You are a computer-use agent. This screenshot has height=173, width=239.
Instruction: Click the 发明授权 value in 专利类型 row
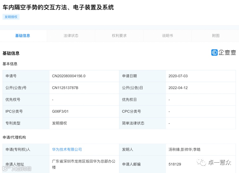point(59,123)
